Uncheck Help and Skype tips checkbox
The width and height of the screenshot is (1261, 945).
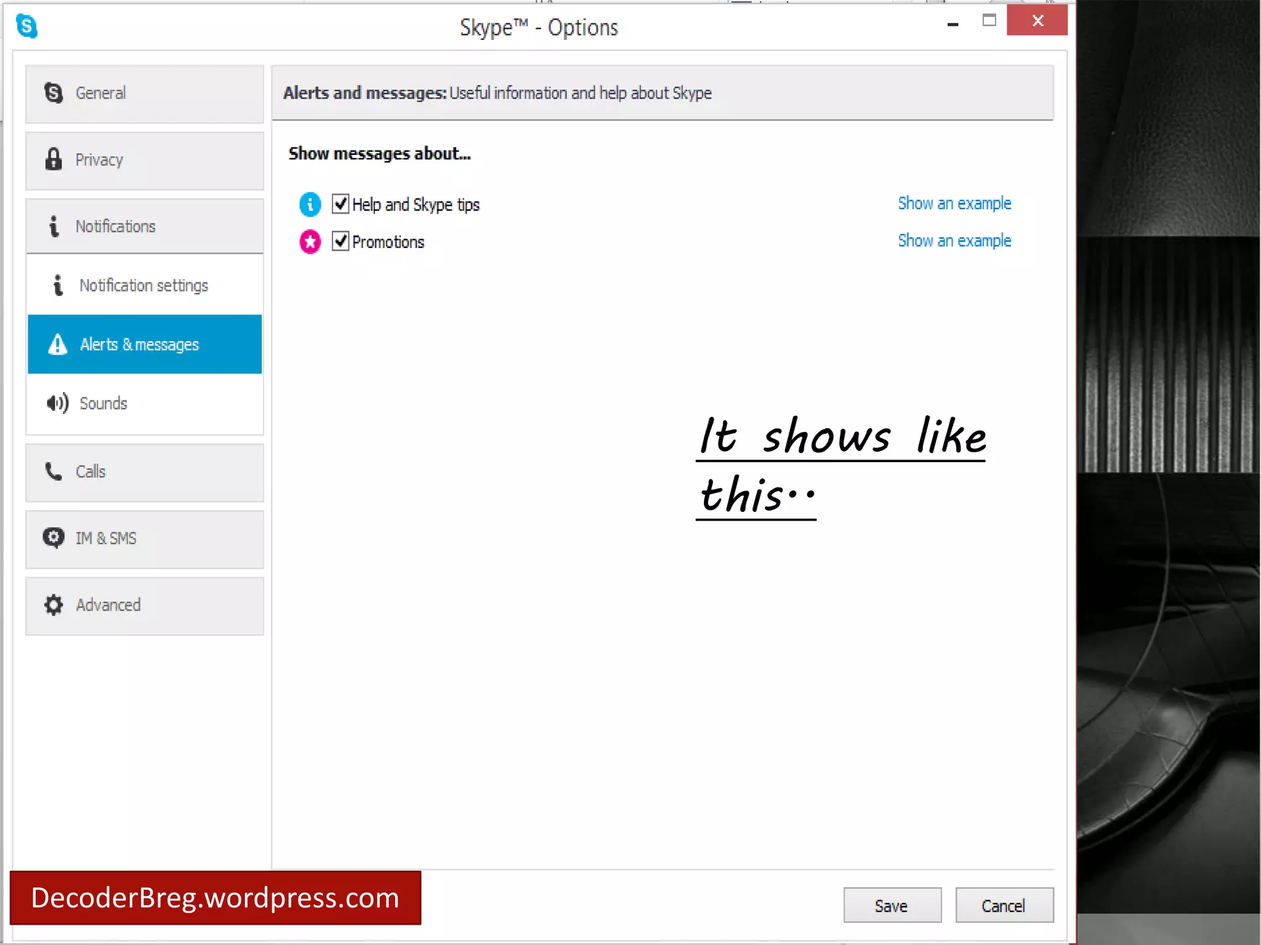[340, 204]
